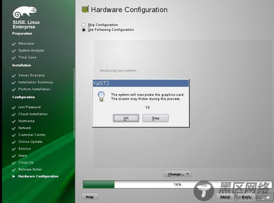Click the Service step label

[x=25, y=149]
